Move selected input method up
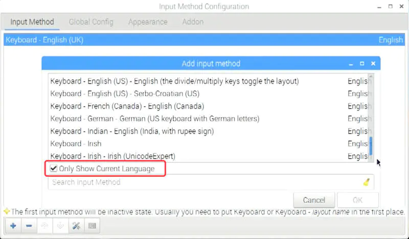The image size is (409, 239). click(x=44, y=226)
